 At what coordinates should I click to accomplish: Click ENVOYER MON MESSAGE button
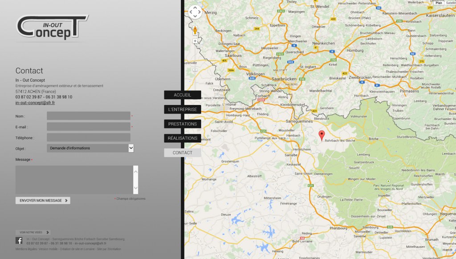pos(43,200)
